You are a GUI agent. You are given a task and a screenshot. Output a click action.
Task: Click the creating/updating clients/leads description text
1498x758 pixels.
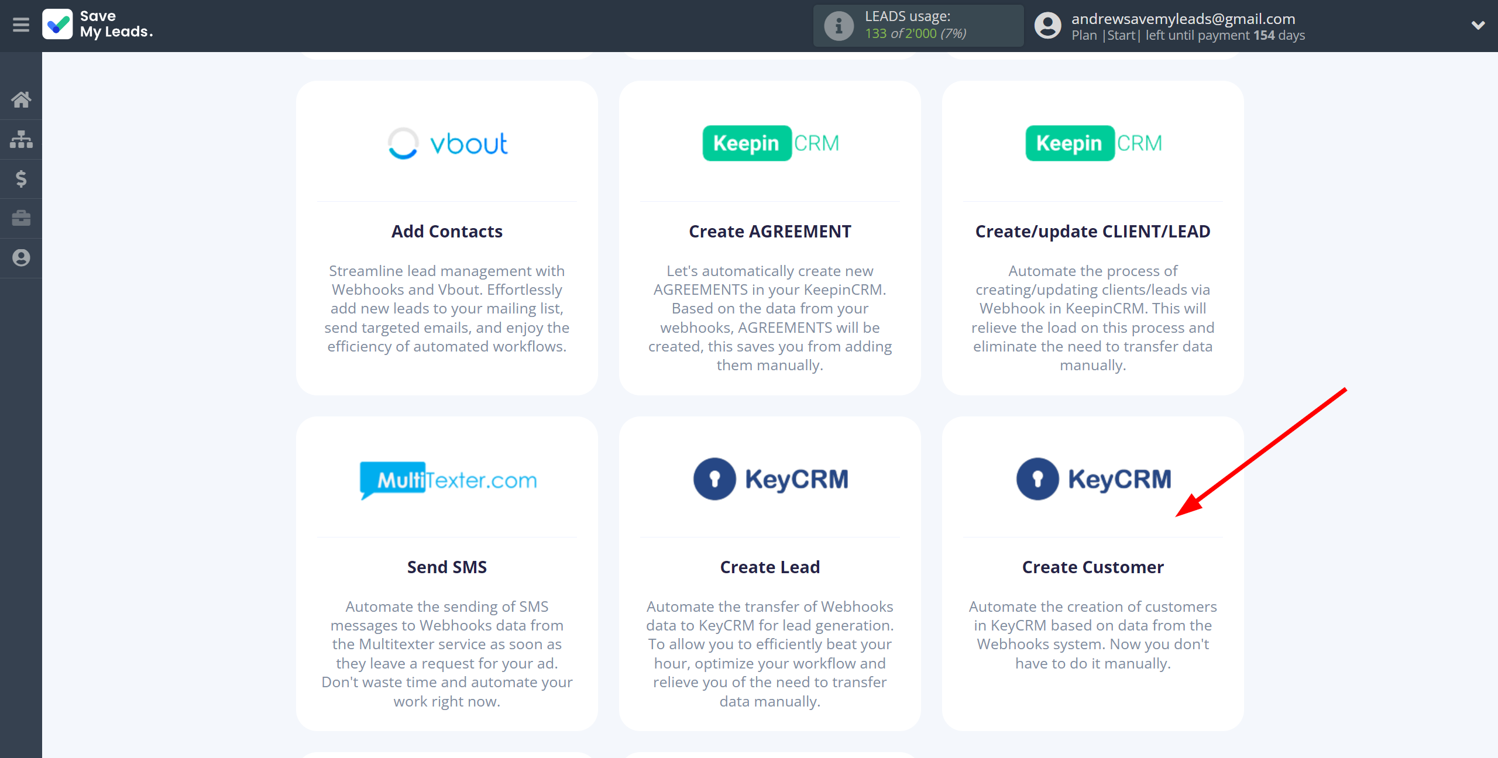pos(1093,318)
